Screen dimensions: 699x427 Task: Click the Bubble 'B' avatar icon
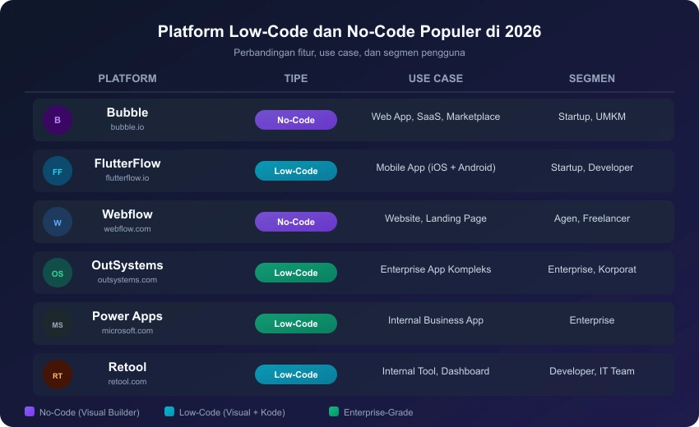tap(58, 120)
